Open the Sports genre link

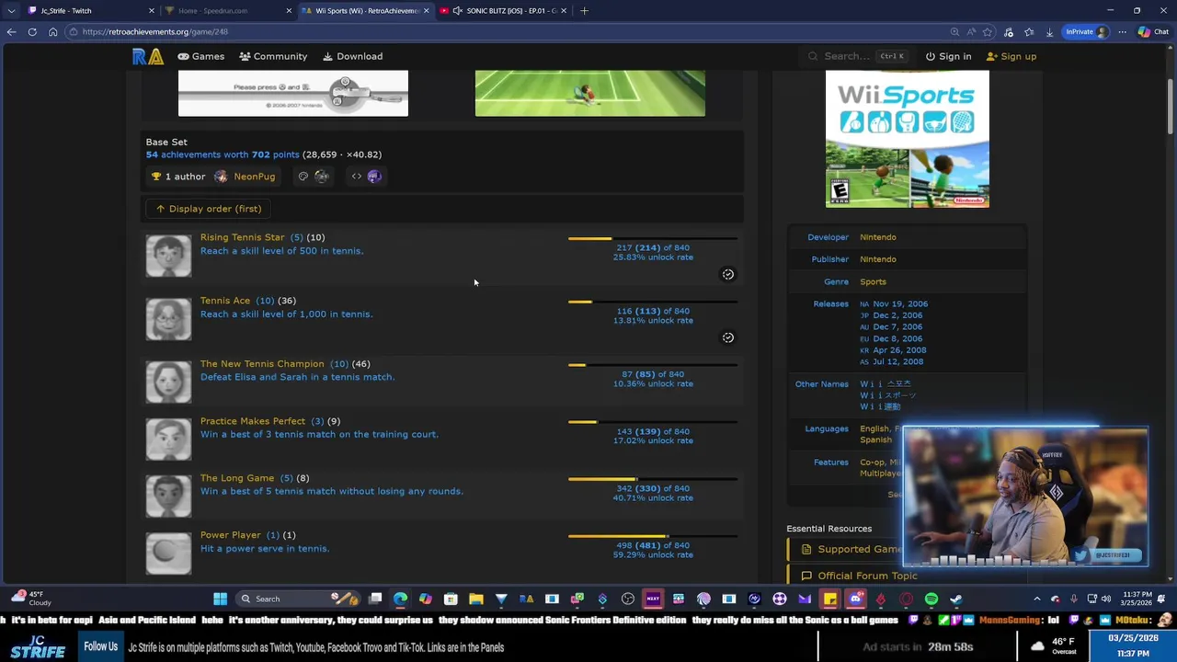pyautogui.click(x=873, y=282)
